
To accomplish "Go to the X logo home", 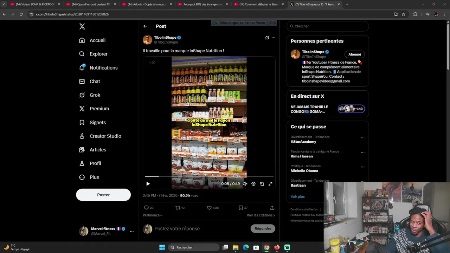I will point(82,26).
